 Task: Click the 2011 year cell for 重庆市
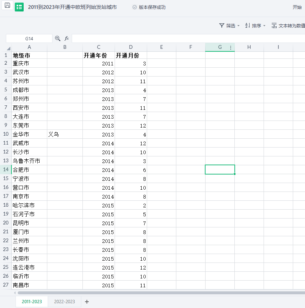(x=99, y=63)
